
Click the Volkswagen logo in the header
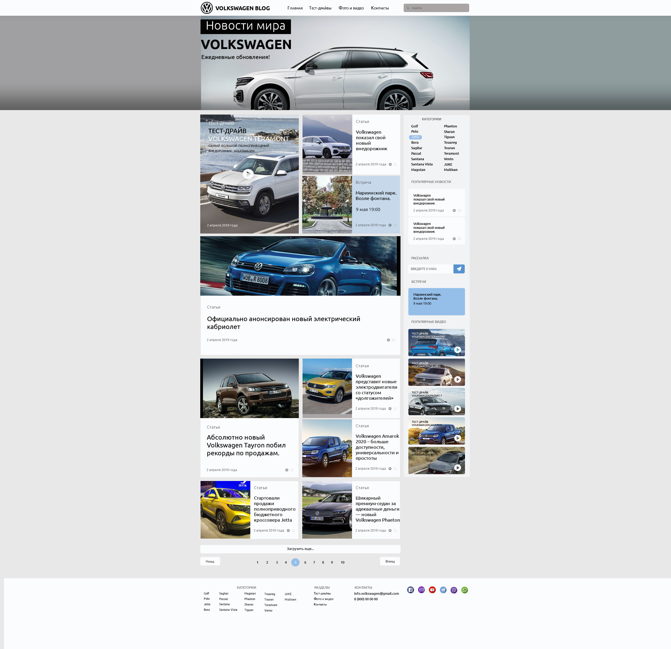207,8
